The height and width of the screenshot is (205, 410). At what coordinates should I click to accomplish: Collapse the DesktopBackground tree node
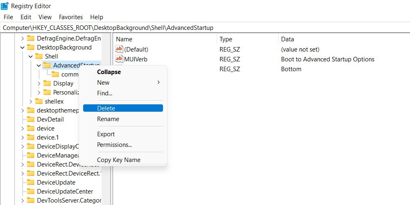click(23, 47)
